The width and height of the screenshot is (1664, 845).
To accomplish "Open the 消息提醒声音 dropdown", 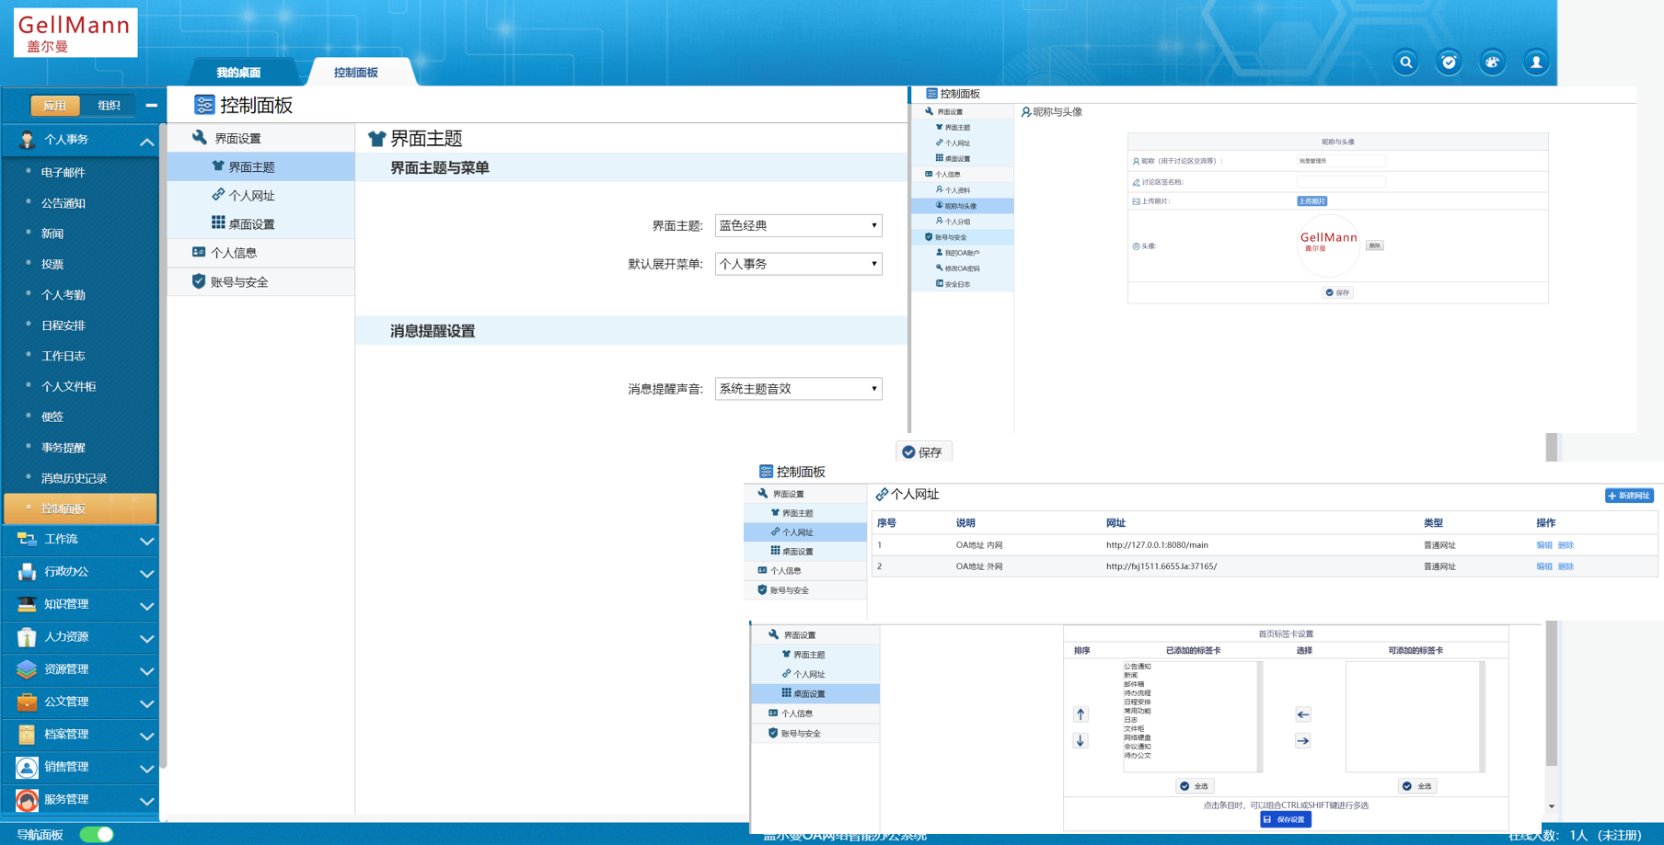I will 798,389.
